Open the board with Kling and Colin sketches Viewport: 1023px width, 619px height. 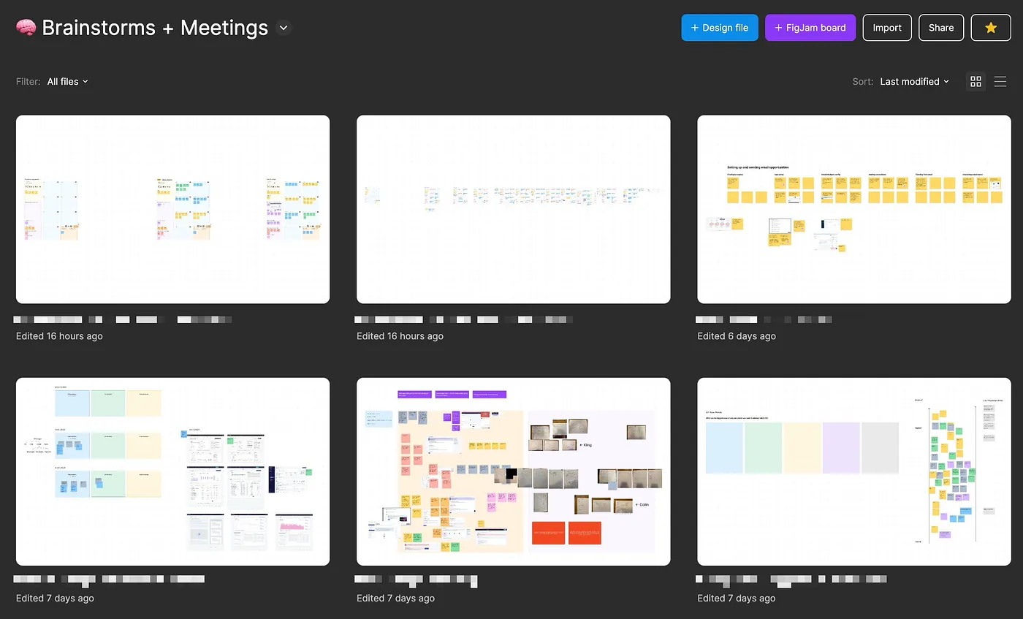(513, 471)
